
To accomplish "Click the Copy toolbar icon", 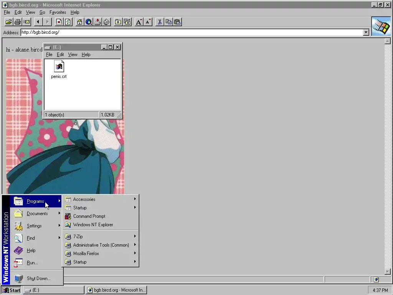I will coord(168,22).
